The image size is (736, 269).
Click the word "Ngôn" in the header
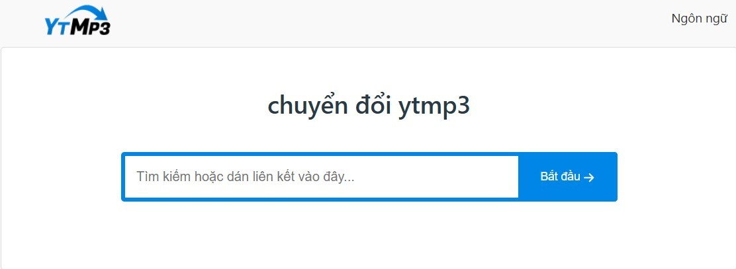tap(686, 19)
